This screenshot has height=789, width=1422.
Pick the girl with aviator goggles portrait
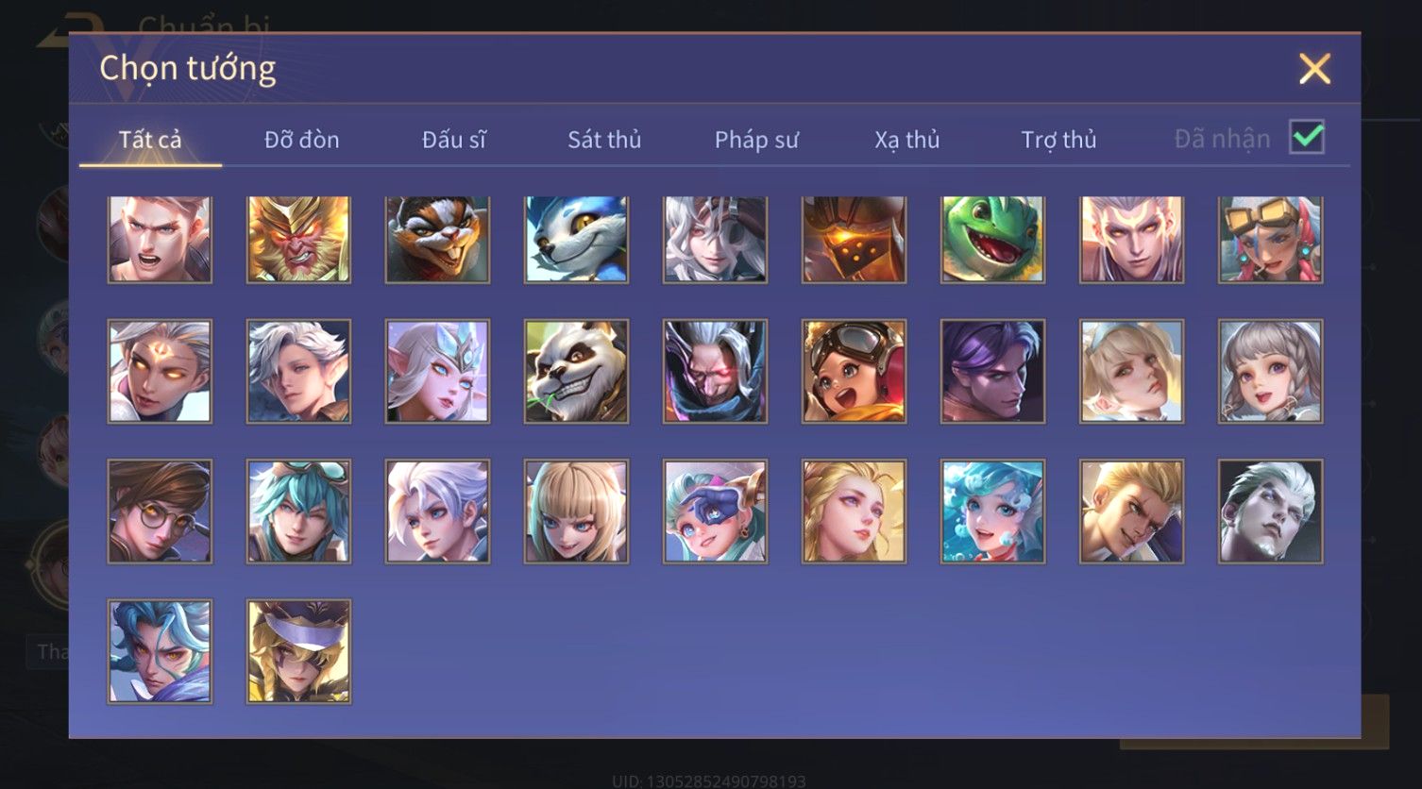(854, 371)
